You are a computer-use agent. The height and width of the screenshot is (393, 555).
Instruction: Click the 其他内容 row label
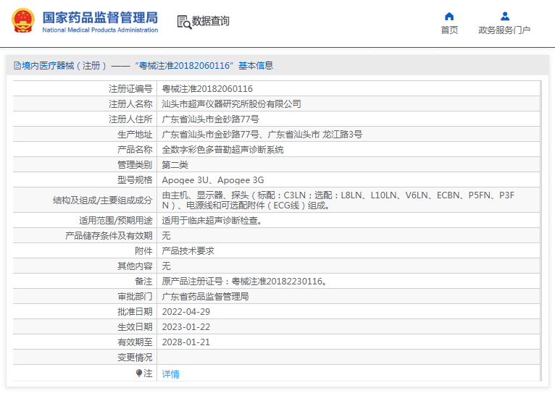(x=135, y=266)
